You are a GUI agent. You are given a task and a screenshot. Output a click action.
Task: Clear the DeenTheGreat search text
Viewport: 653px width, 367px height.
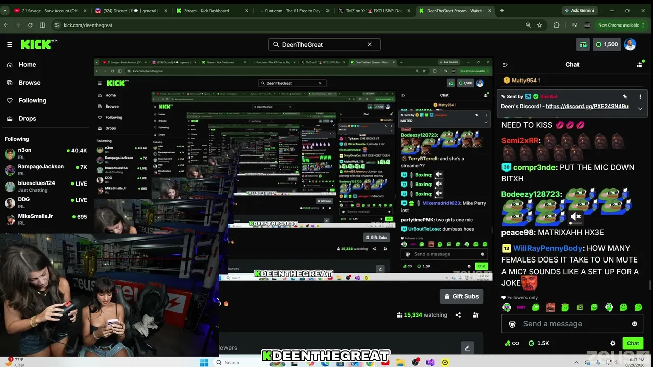370,44
